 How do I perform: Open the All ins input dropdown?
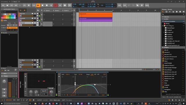pyautogui.click(x=9, y=74)
